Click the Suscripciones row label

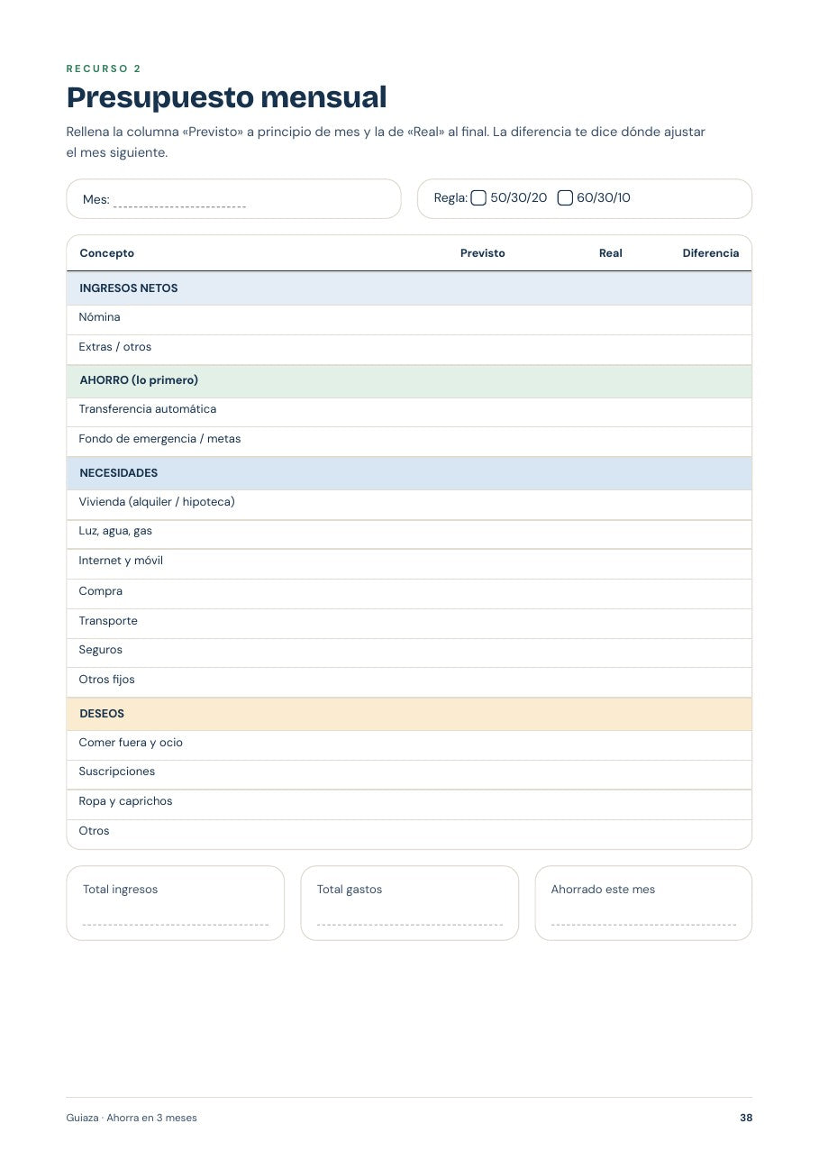point(117,772)
